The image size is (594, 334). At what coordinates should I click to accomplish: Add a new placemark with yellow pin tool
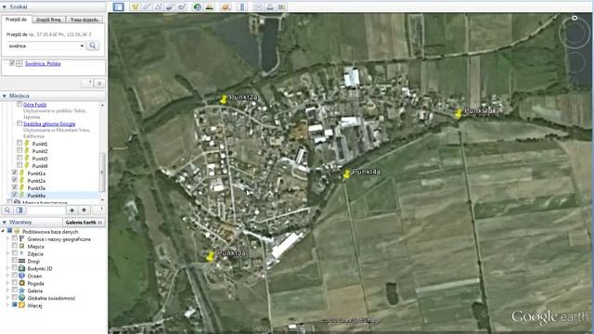point(135,6)
